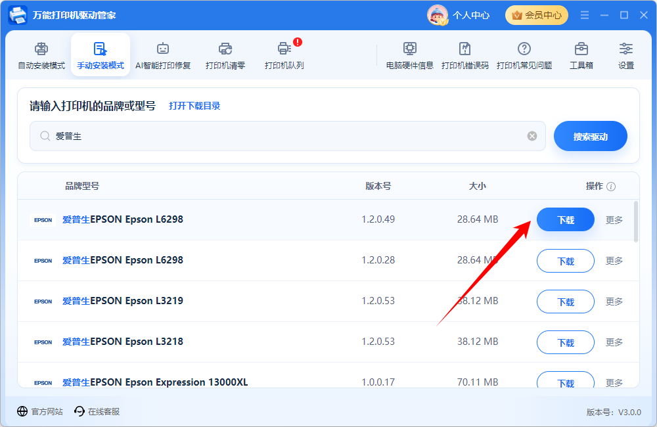The image size is (657, 427).
Task: Open 打印机队列 print queue
Action: [x=284, y=55]
